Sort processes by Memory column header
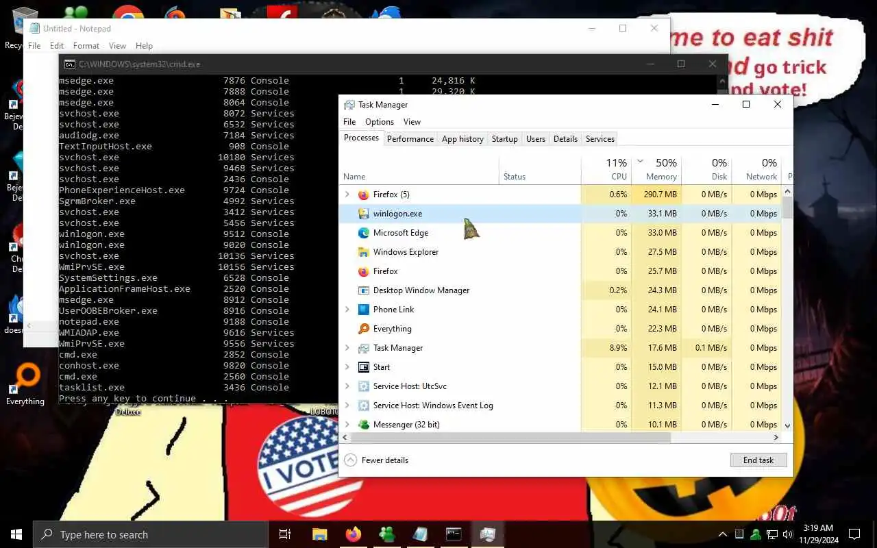The height and width of the screenshot is (548, 877). [x=656, y=169]
